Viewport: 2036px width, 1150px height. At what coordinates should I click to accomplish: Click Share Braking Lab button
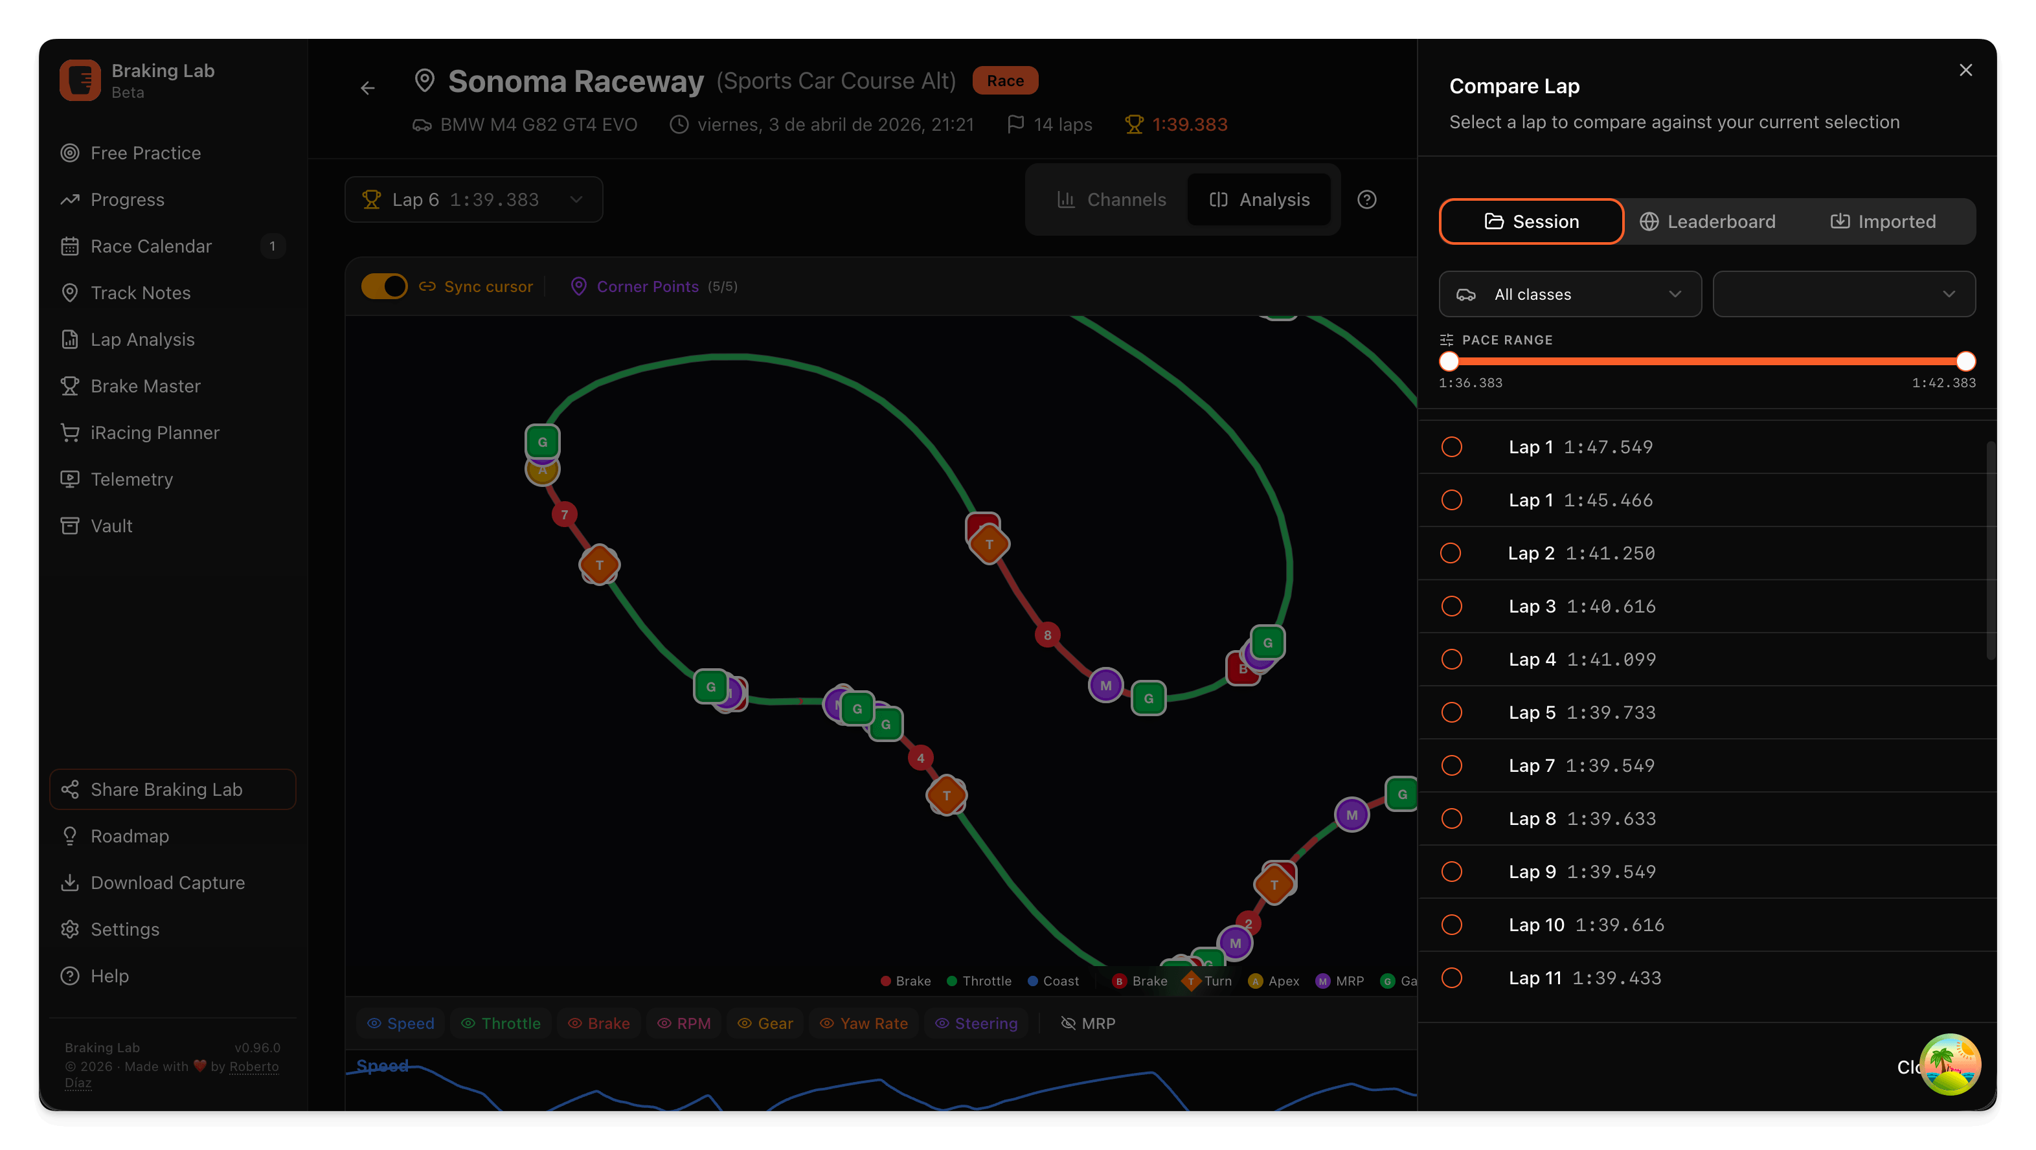pos(172,789)
